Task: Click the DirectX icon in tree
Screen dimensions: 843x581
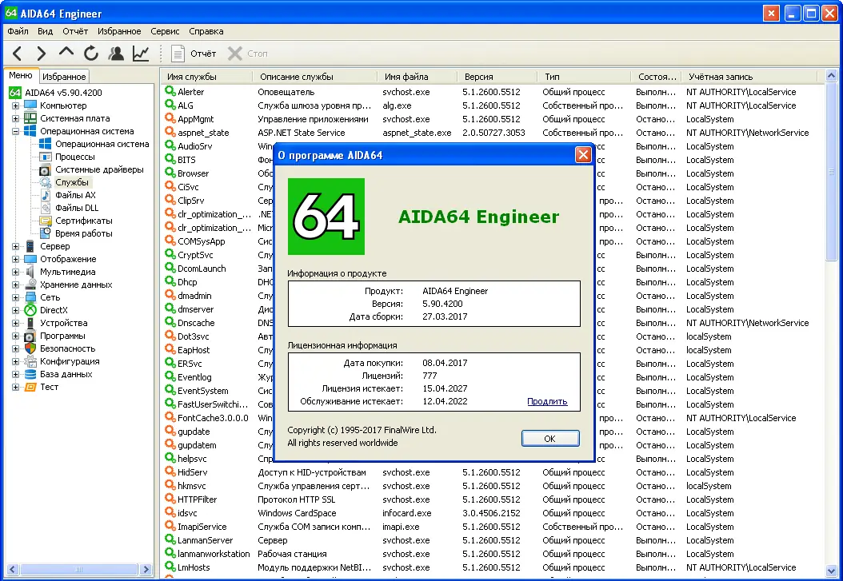Action: tap(30, 310)
